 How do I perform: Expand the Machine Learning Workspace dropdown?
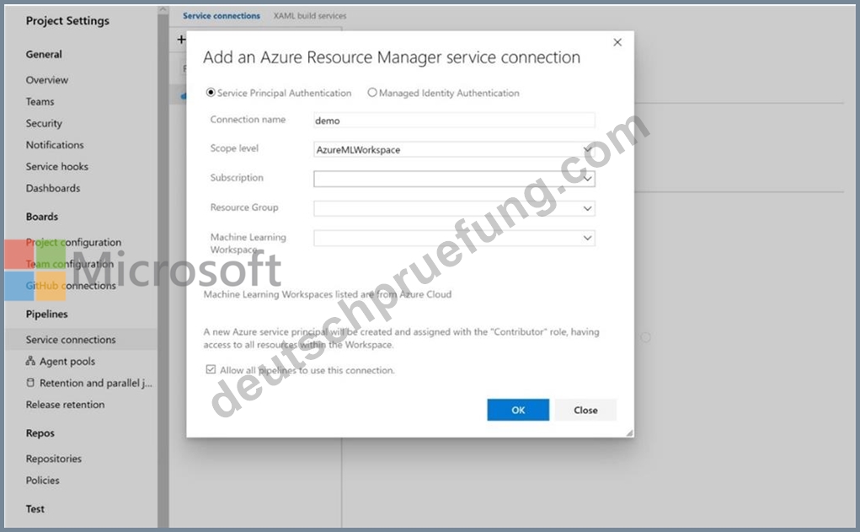coord(454,238)
